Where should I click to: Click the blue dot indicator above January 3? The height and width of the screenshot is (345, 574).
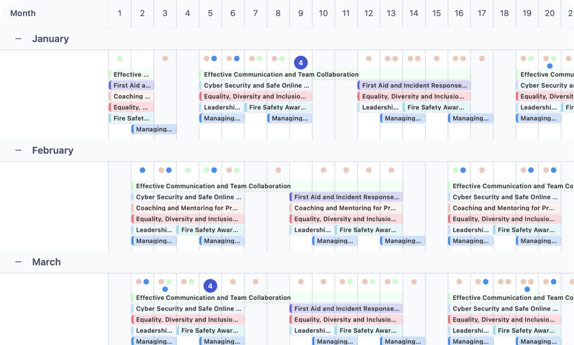point(214,58)
